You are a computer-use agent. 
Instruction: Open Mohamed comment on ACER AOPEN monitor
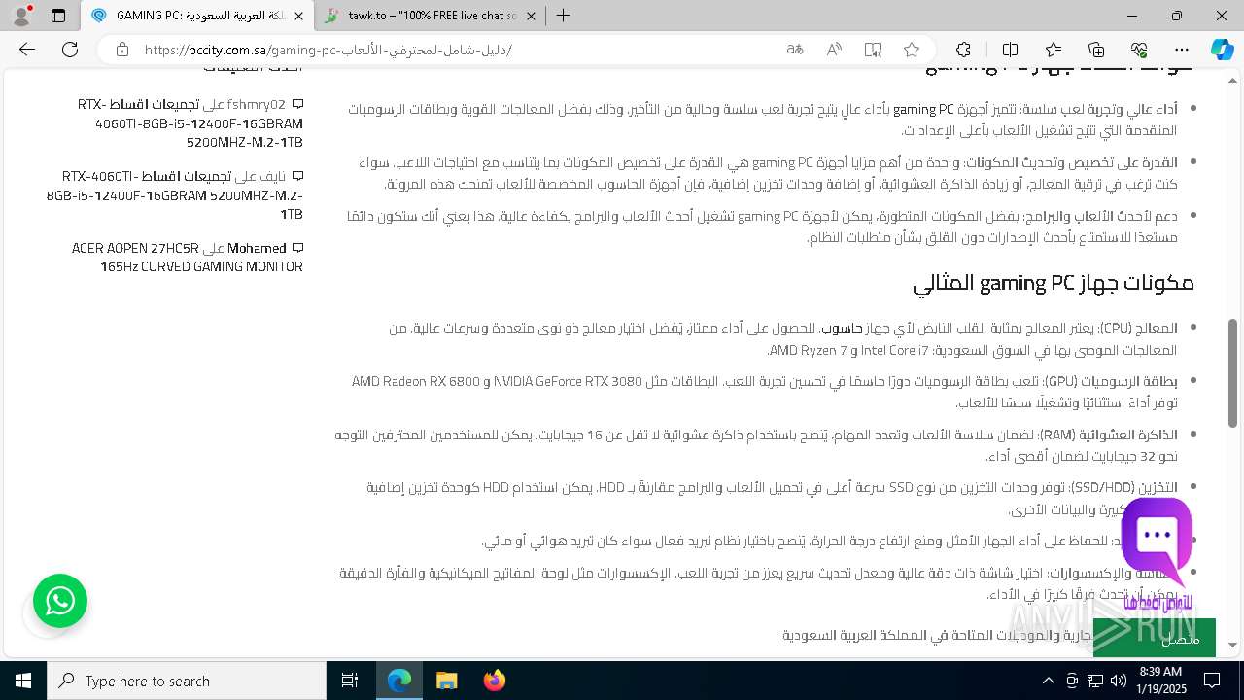point(188,258)
